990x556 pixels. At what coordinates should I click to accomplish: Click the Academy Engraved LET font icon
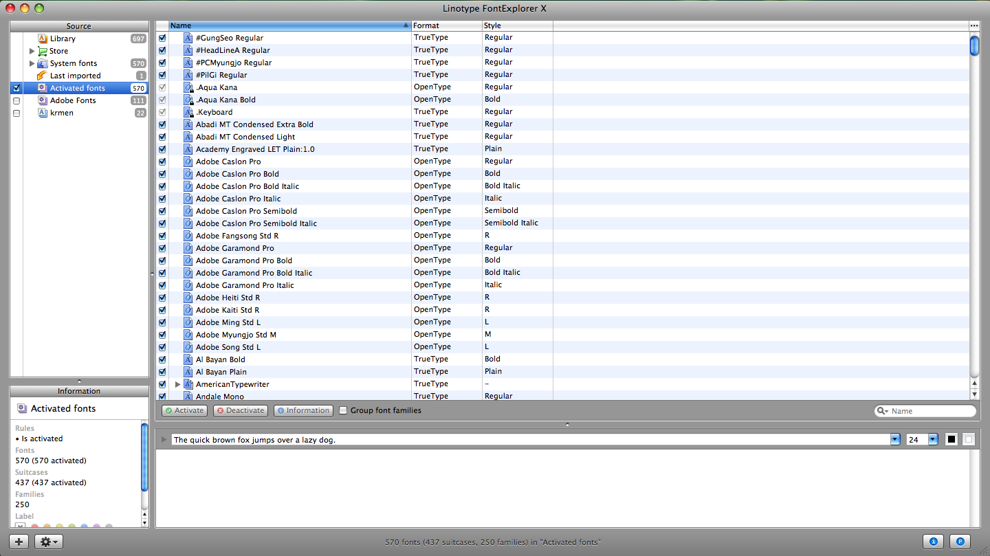click(188, 149)
